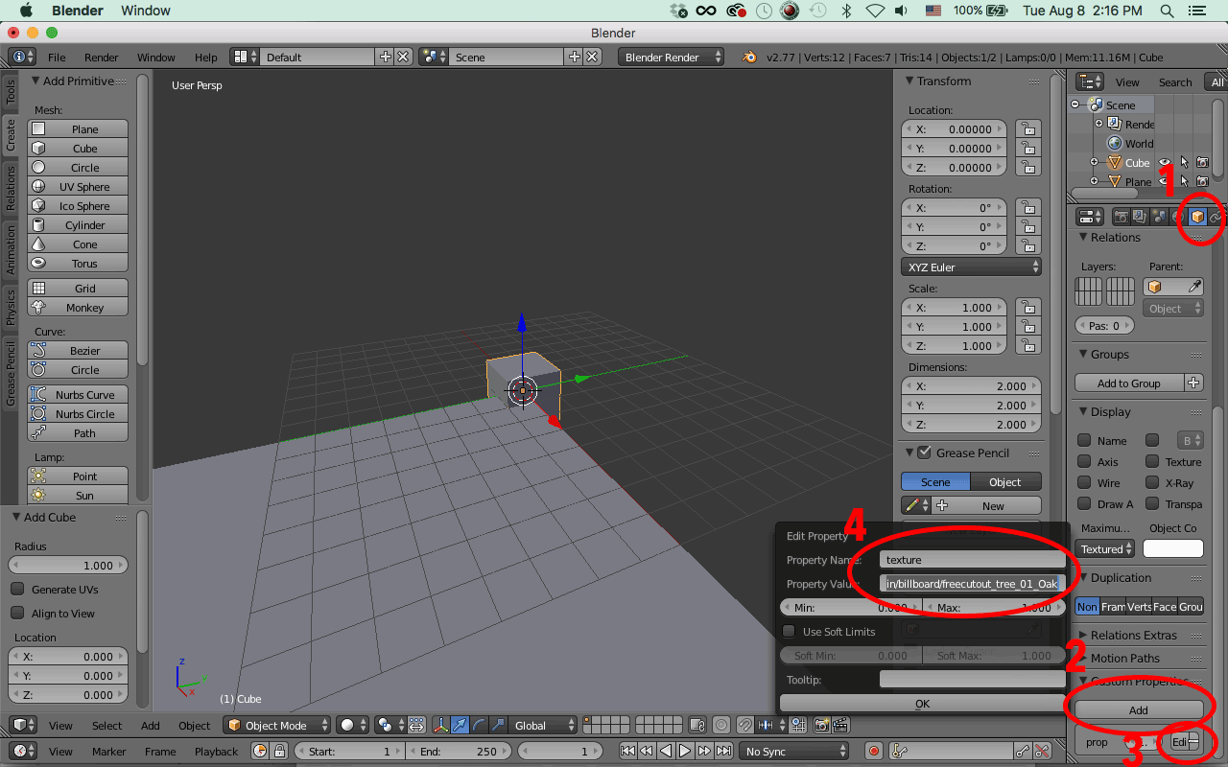Open the No Sync dropdown

794,752
